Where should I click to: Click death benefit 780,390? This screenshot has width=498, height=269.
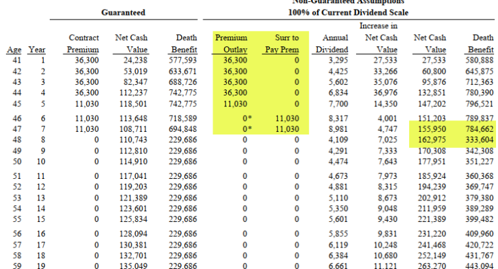coord(480,93)
